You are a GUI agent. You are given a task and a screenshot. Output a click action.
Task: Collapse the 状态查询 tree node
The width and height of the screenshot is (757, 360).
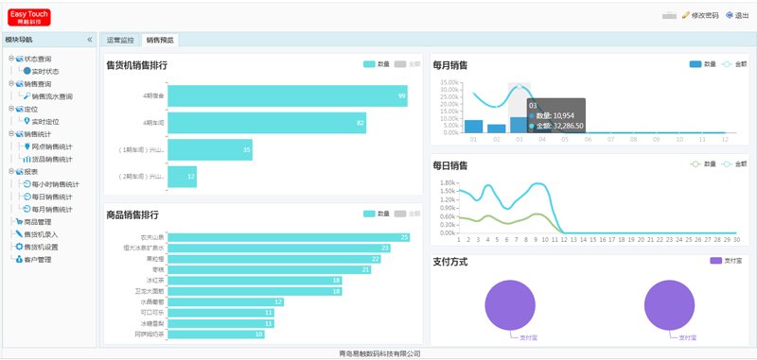11,59
